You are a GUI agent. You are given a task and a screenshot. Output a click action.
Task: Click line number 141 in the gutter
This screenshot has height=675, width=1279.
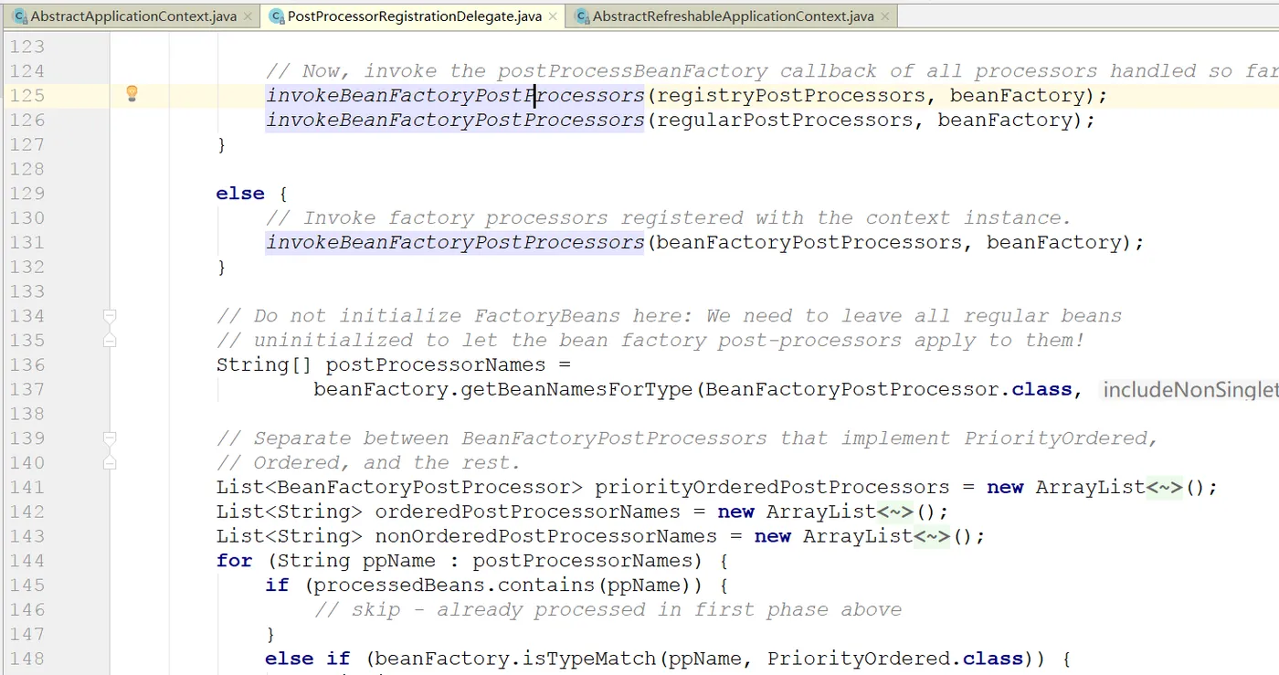26,487
